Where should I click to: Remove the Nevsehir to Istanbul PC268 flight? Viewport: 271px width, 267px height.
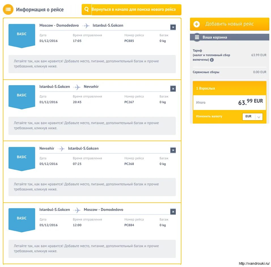point(173,150)
